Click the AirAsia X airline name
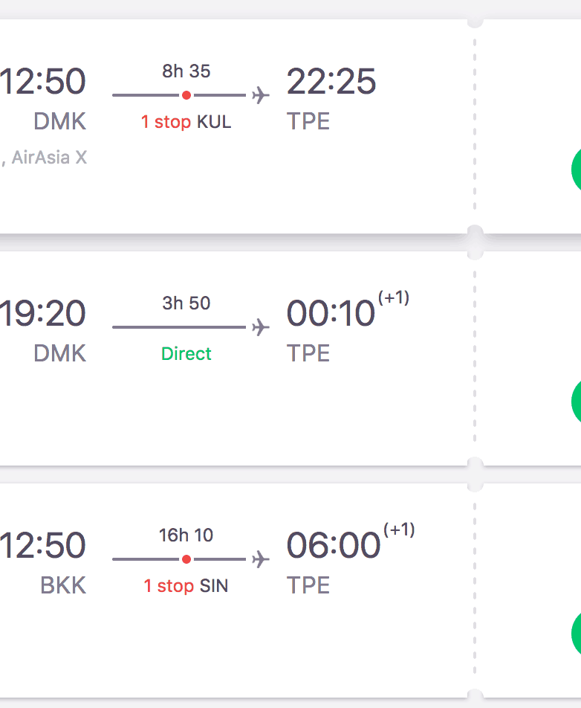This screenshot has width=581, height=708. pyautogui.click(x=49, y=158)
